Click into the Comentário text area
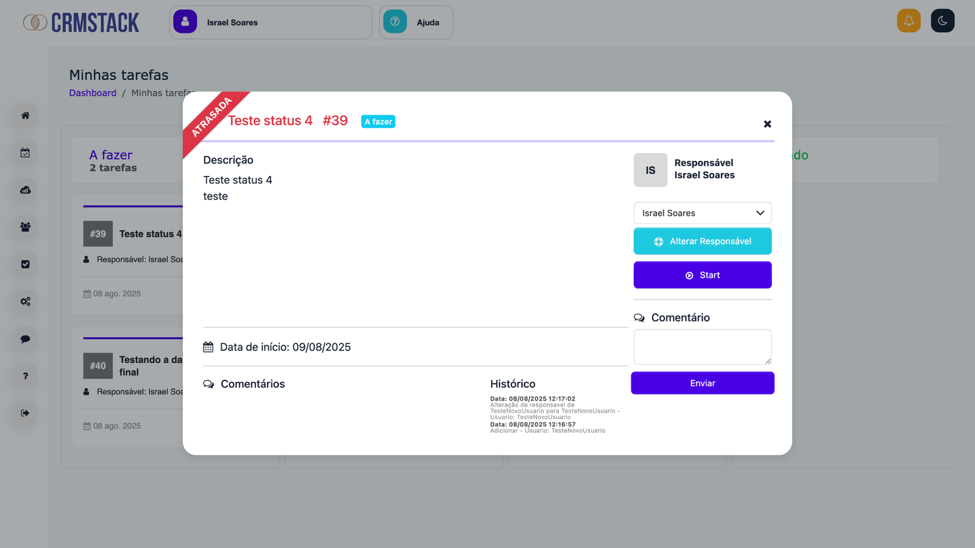The width and height of the screenshot is (975, 548). point(702,347)
